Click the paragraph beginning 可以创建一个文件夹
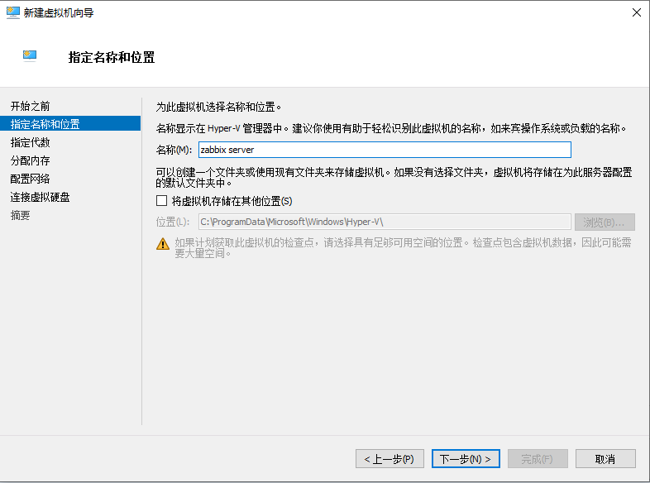Viewport: 650px width, 483px height. point(394,177)
